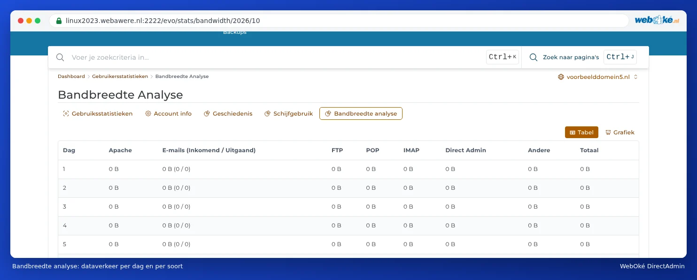Viewport: 697px width, 280px height.
Task: Click the Geschiedenis chart icon
Action: 207,114
